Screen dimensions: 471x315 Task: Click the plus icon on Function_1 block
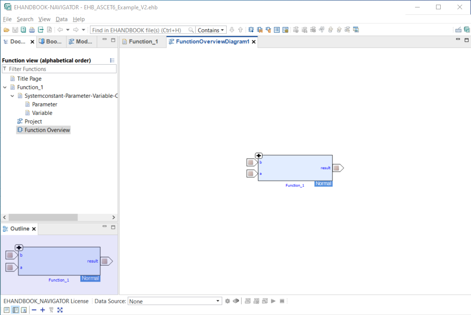click(x=259, y=156)
